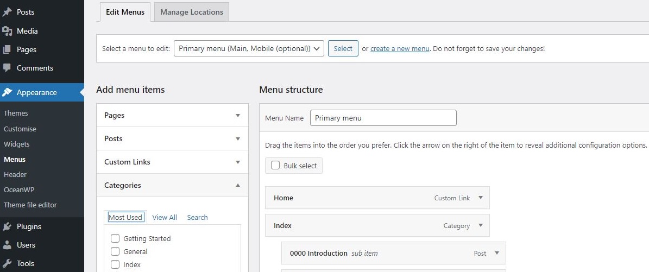Follow the create a new menu link

[400, 48]
